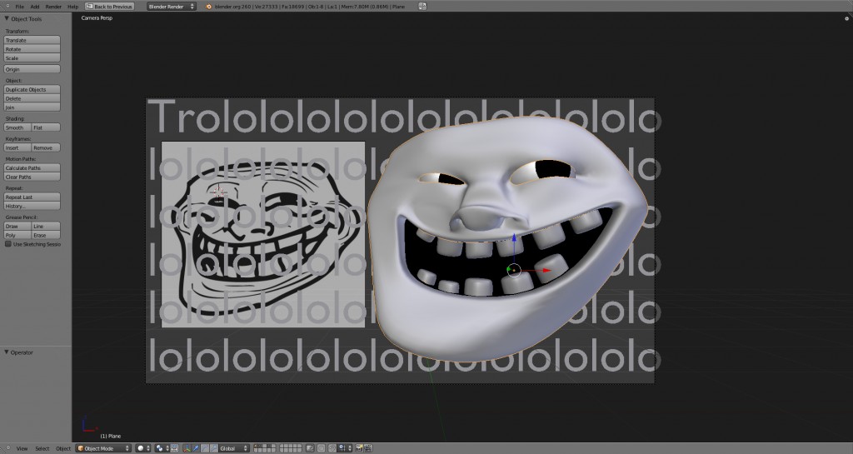
Task: Click the red X-axis manipulator arrow
Action: [546, 270]
